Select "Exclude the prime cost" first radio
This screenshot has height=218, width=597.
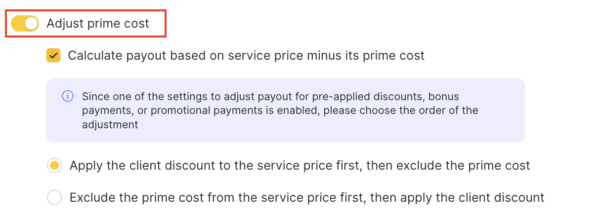[54, 198]
